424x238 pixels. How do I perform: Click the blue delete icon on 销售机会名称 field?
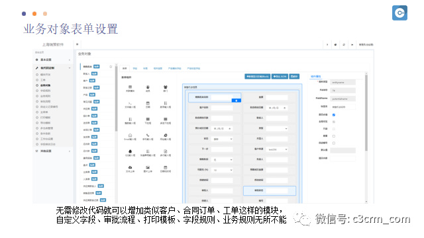(x=237, y=100)
